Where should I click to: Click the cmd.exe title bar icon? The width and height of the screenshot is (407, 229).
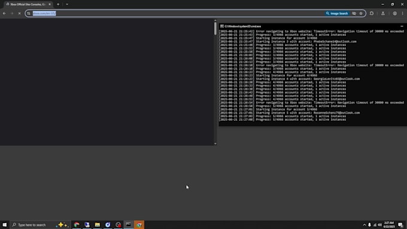[x=222, y=26]
